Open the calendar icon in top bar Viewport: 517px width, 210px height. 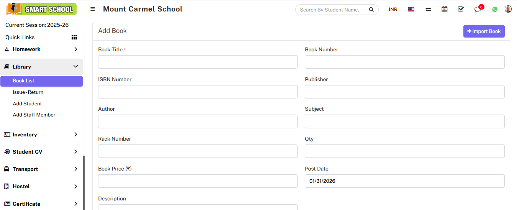coord(444,9)
